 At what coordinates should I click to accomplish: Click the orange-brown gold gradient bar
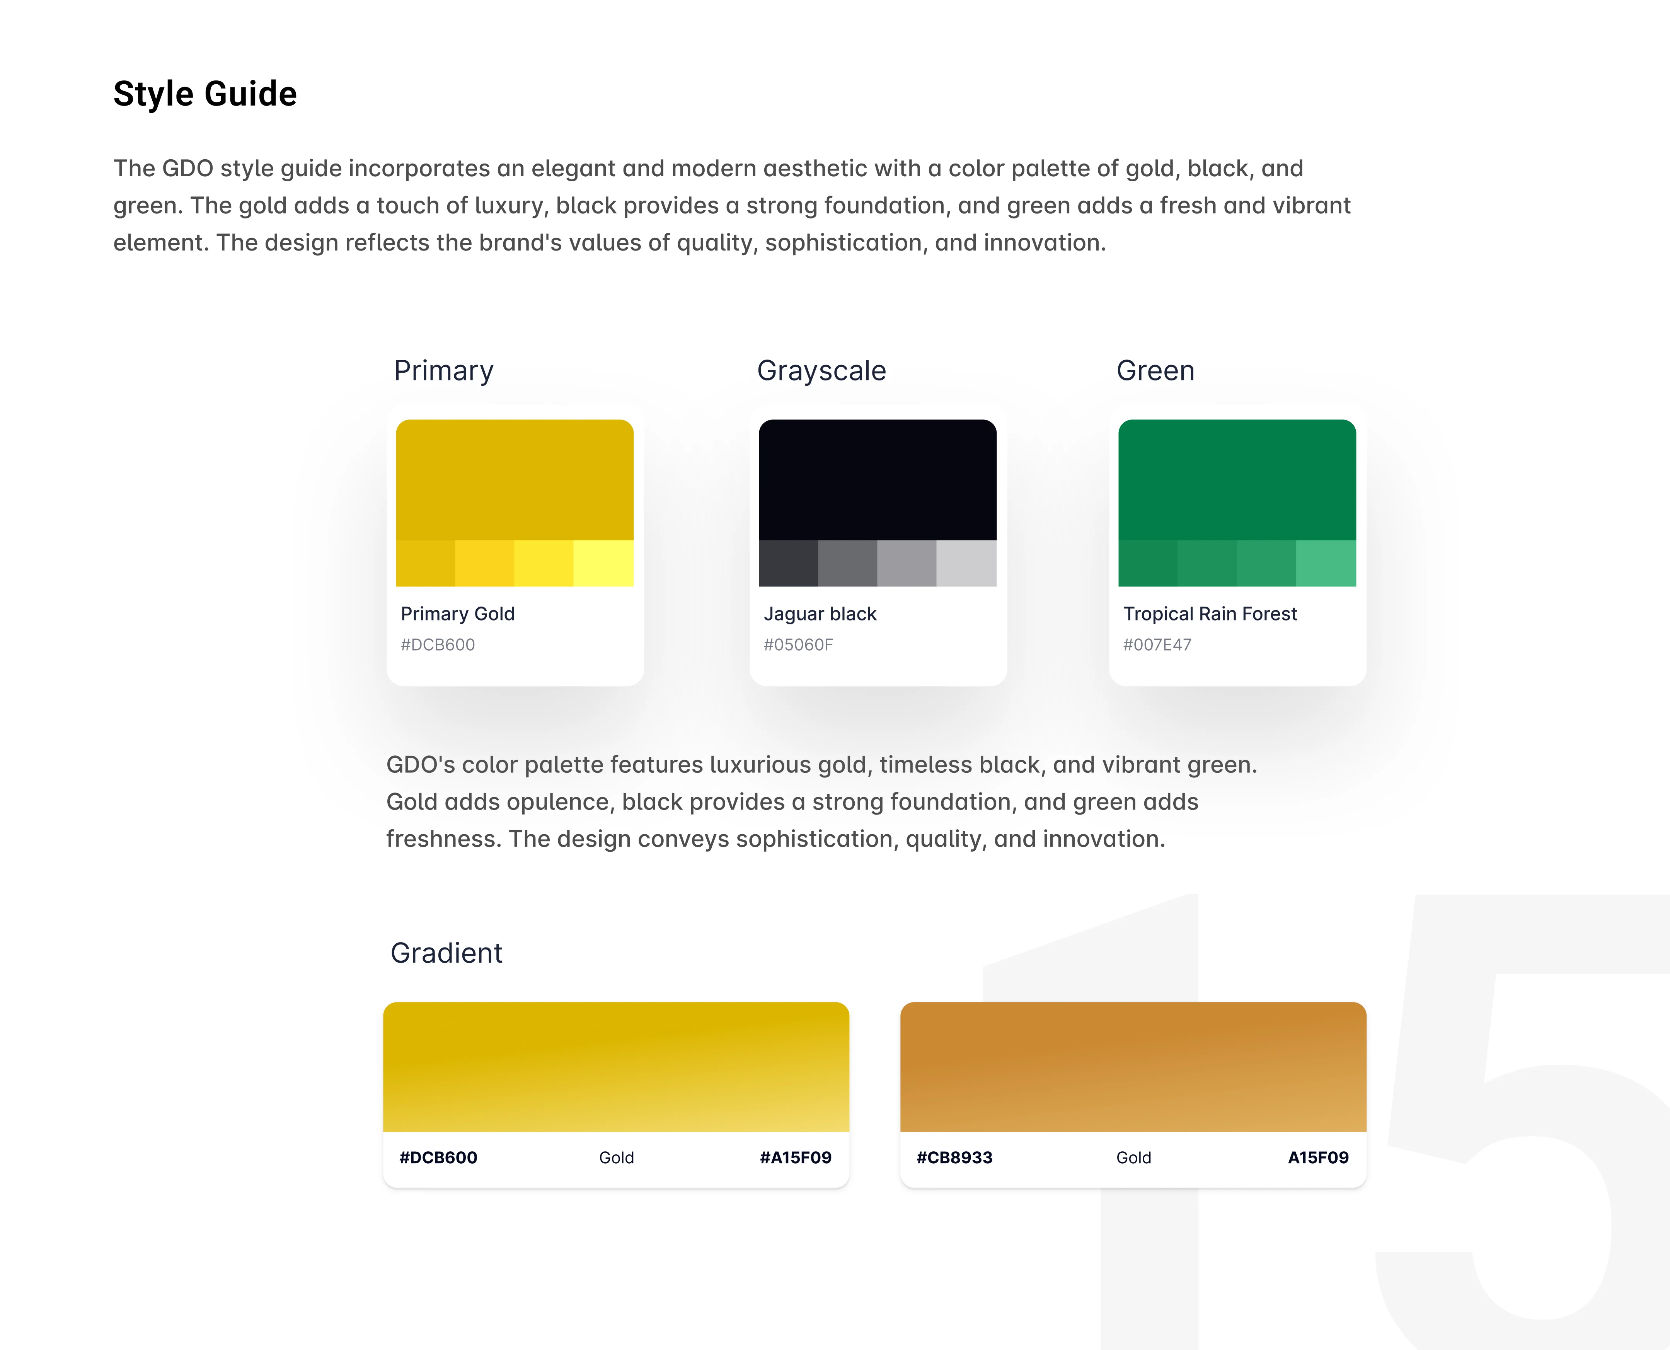(x=1133, y=1067)
